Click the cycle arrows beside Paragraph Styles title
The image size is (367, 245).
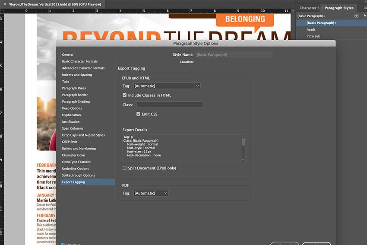322,8
